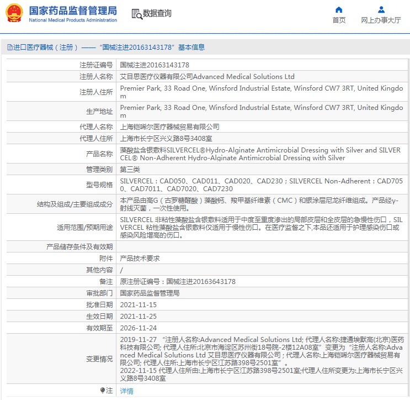
Task: Click the NMPA national emblem logo
Action: pyautogui.click(x=14, y=13)
